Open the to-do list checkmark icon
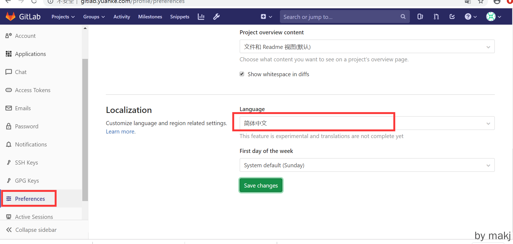The width and height of the screenshot is (513, 244). point(452,17)
